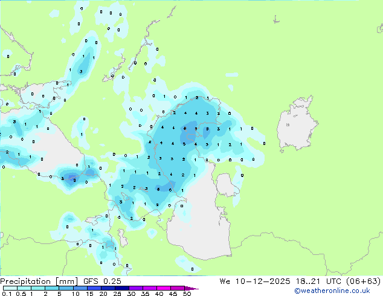Click the 35–40 mm legend swatch
383x296 pixels.
point(149,288)
